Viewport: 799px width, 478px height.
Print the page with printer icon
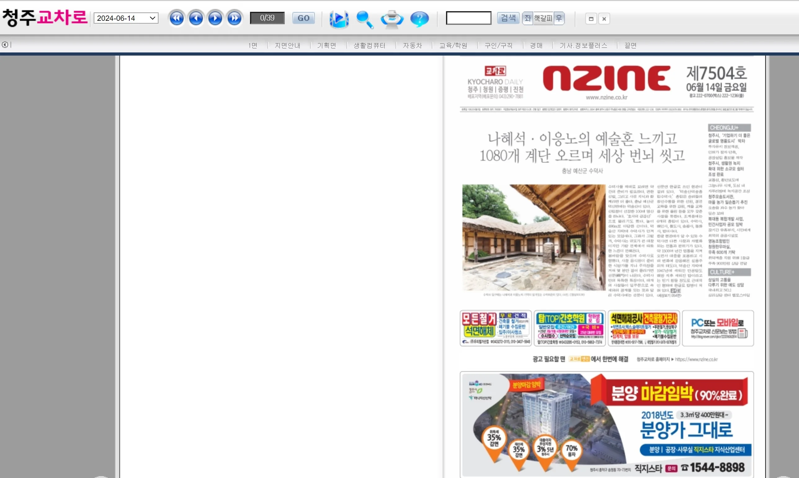(392, 19)
